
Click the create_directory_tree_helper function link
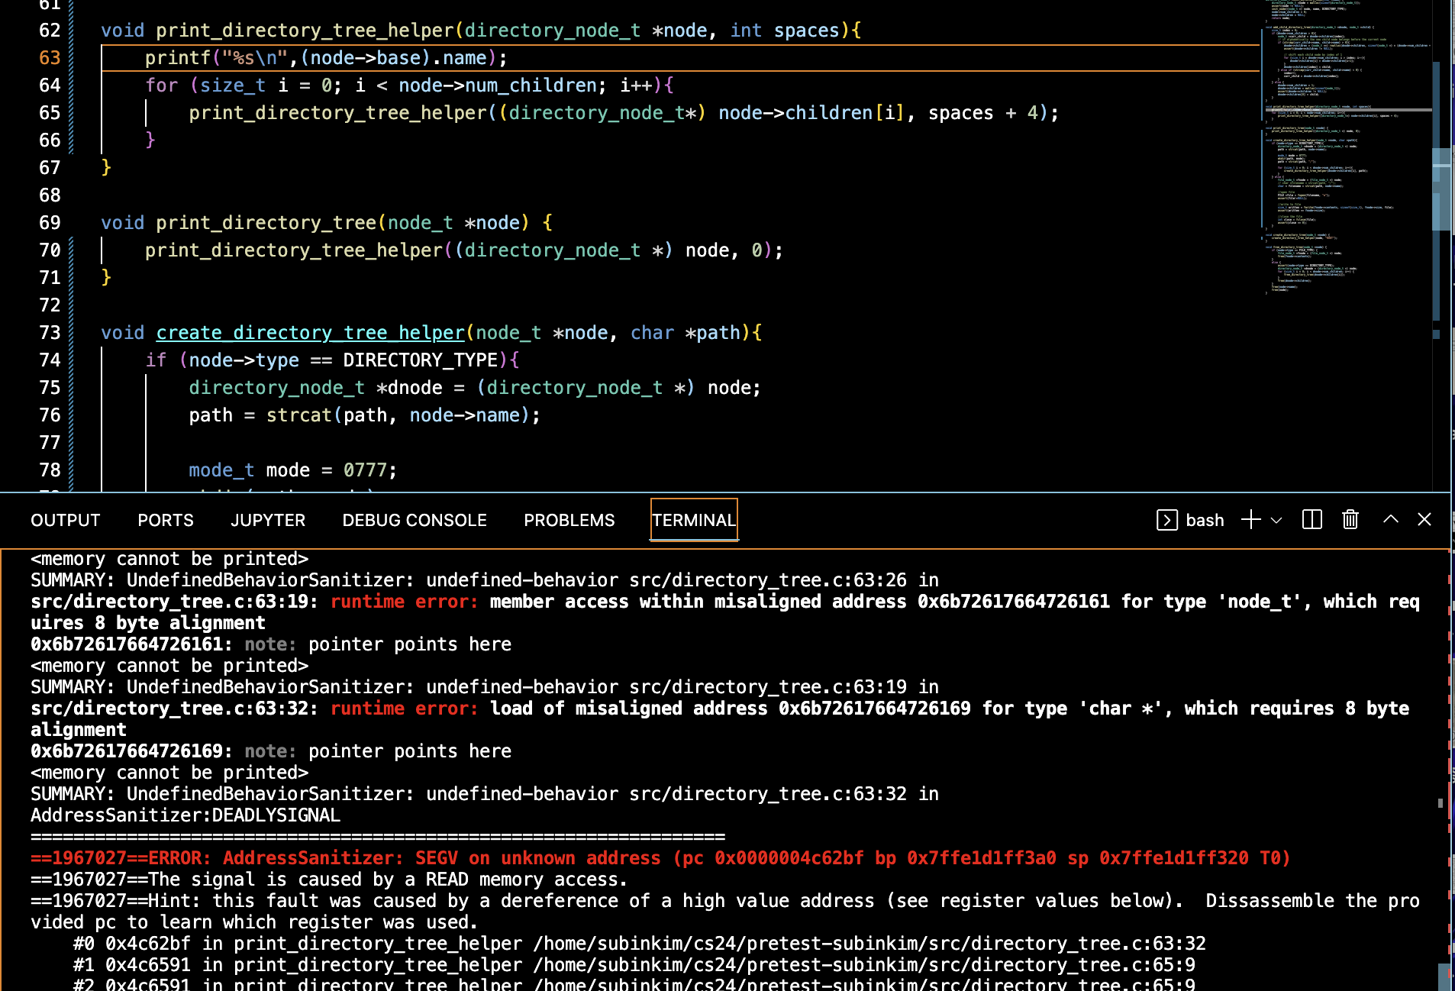[310, 333]
